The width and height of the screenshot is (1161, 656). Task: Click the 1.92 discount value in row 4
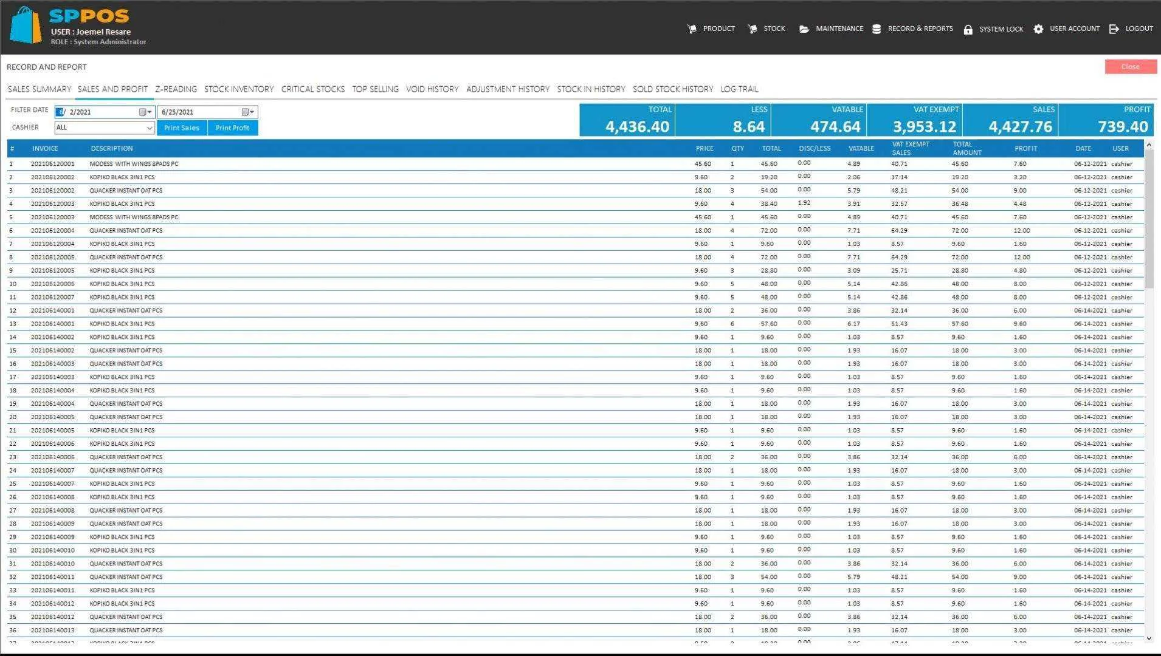[804, 203]
